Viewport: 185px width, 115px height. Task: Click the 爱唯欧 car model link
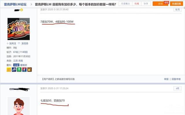(x=24, y=65)
